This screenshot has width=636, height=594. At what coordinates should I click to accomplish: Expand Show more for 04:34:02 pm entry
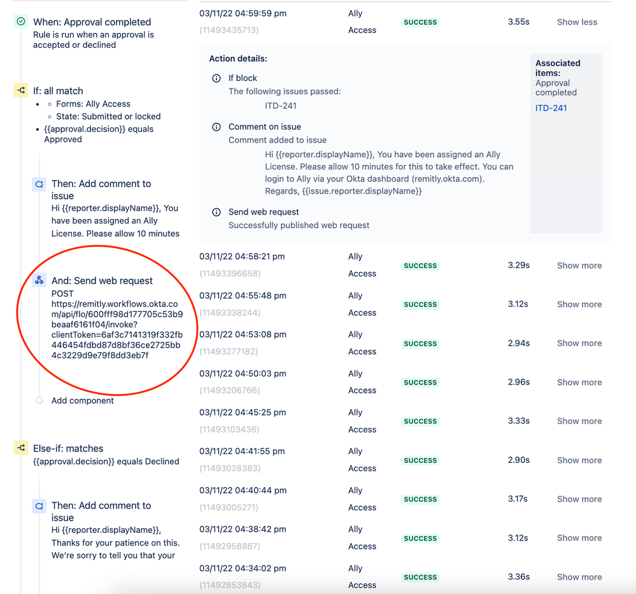pyautogui.click(x=579, y=577)
